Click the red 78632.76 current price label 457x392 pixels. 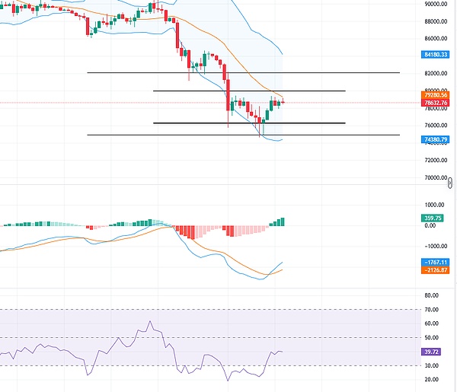point(436,104)
